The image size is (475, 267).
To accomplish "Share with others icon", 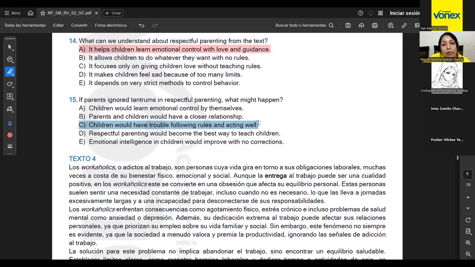I will [x=391, y=25].
